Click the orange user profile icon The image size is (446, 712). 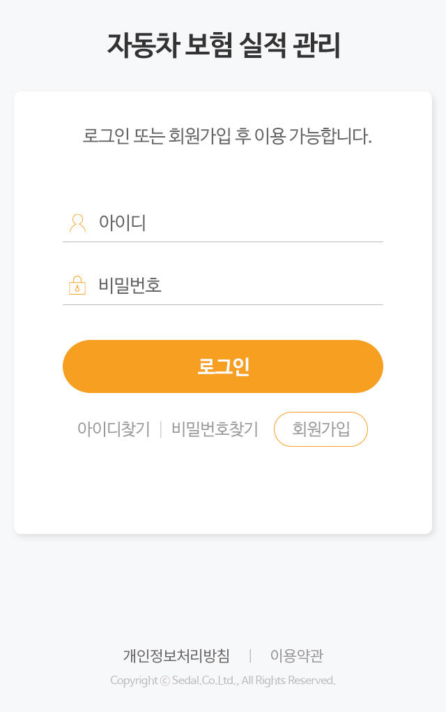coord(77,223)
